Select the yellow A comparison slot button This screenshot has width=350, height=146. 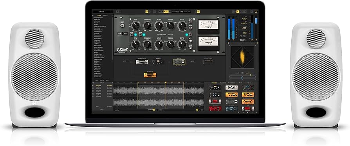238,12
